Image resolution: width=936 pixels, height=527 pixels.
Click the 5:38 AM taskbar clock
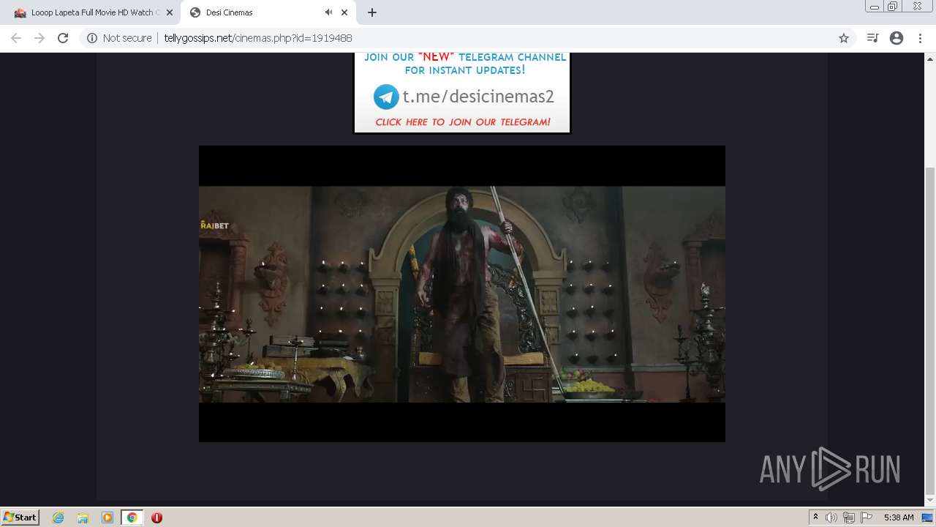899,517
